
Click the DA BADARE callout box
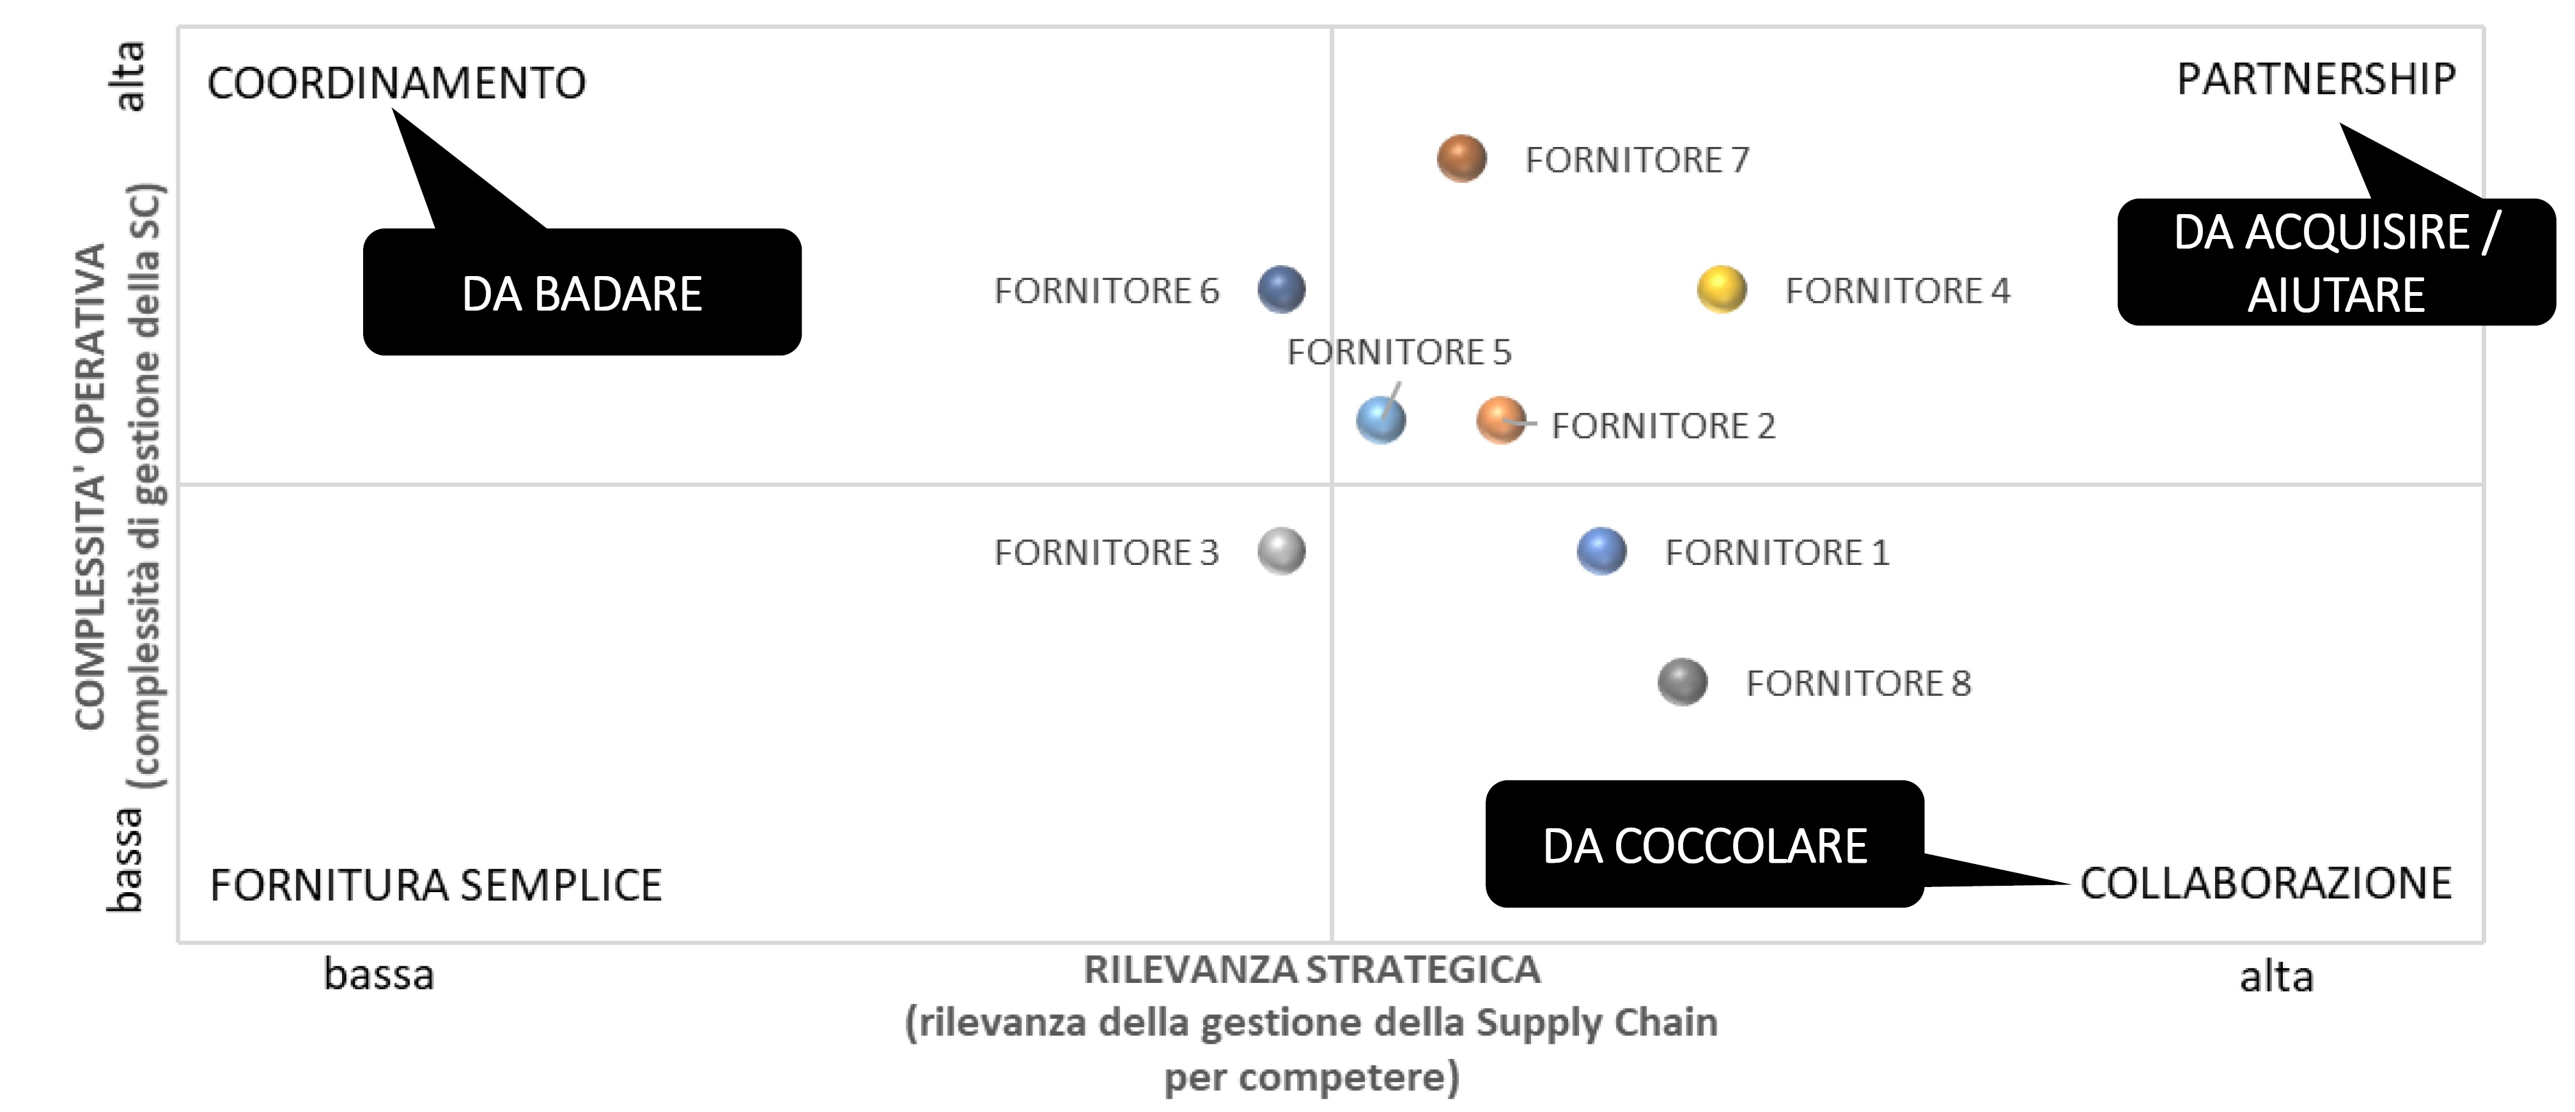pos(582,291)
